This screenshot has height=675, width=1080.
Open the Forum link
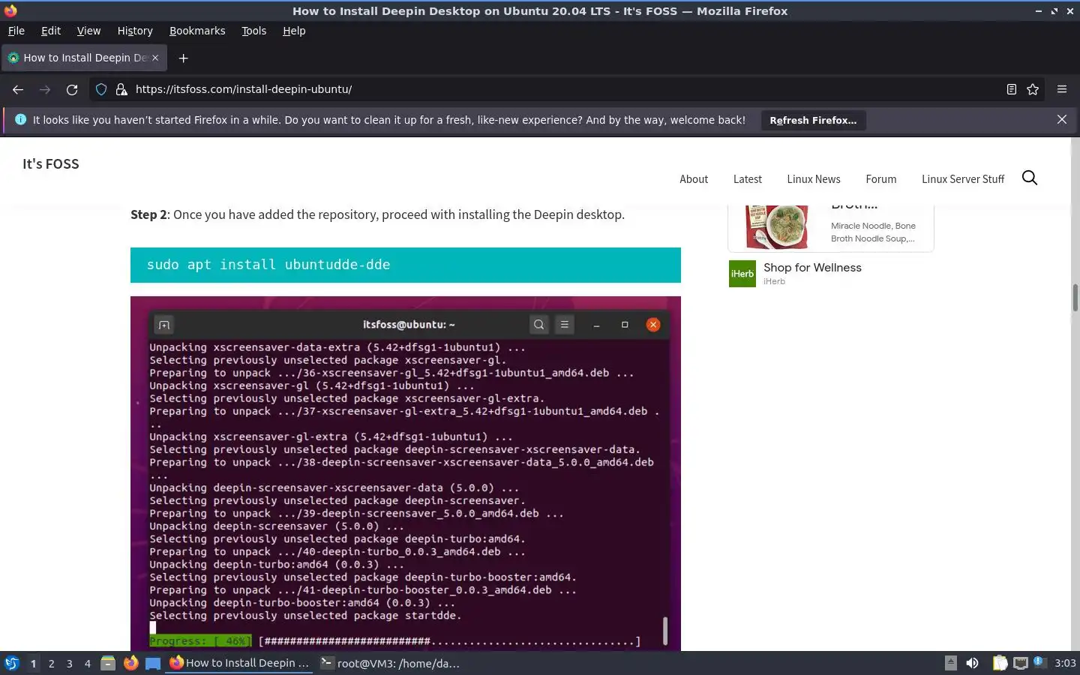click(x=881, y=179)
